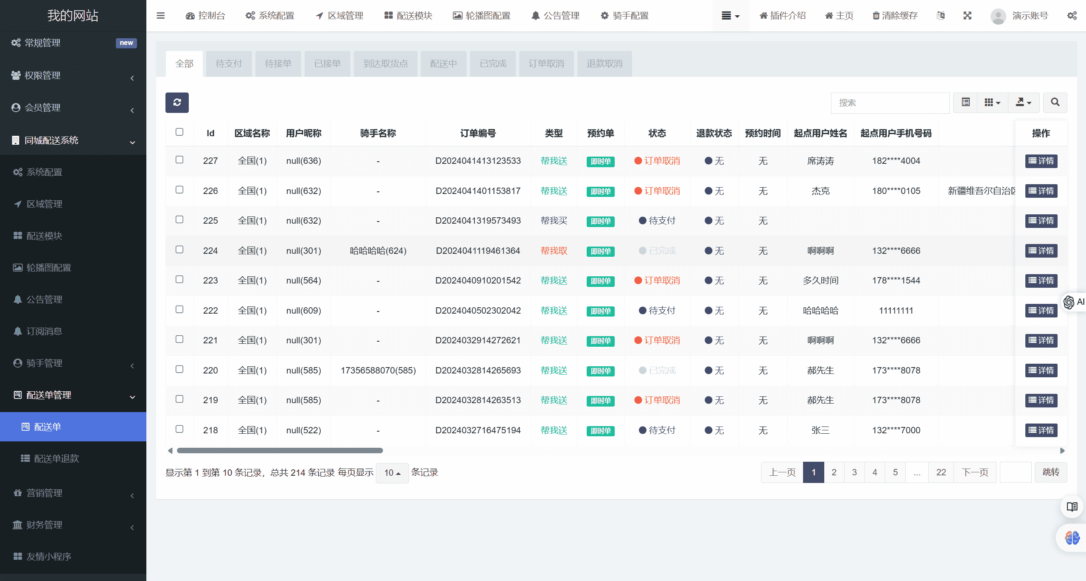Open the AI assistant floating icon
Viewport: 1086px width, 581px height.
point(1074,302)
